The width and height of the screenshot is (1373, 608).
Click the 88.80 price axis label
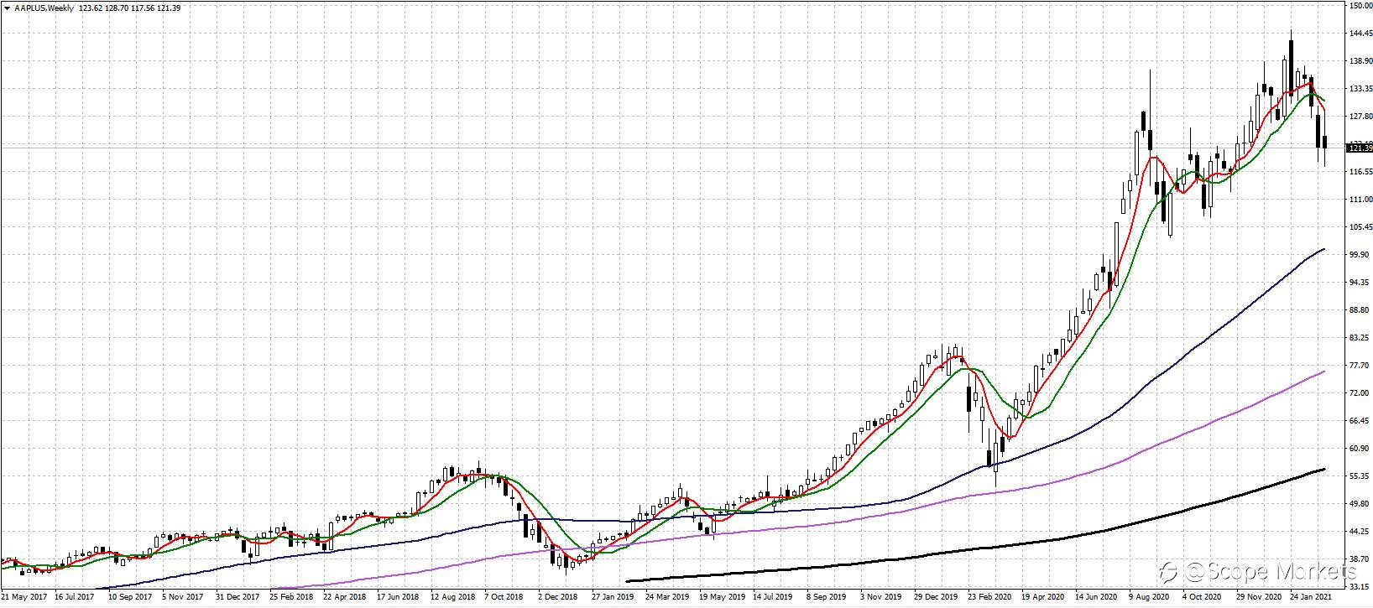[x=1359, y=310]
